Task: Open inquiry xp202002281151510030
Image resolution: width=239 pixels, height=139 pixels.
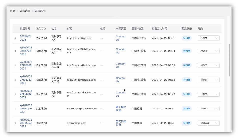Action: click(26, 109)
